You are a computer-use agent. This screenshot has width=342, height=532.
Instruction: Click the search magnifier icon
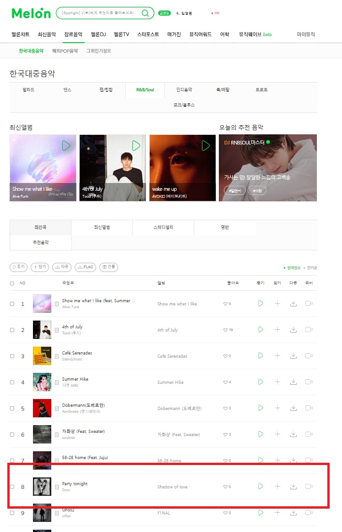click(x=145, y=13)
